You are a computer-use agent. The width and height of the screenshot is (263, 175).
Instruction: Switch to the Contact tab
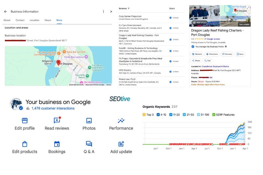pyautogui.click(x=20, y=20)
